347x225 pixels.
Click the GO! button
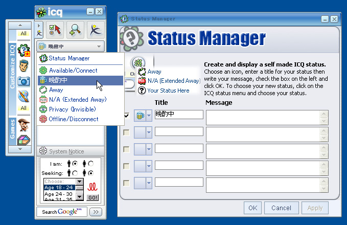[x=92, y=197]
